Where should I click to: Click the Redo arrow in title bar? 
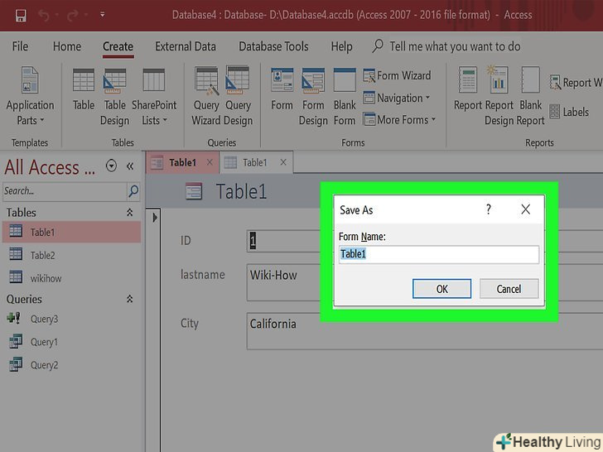pyautogui.click(x=73, y=16)
